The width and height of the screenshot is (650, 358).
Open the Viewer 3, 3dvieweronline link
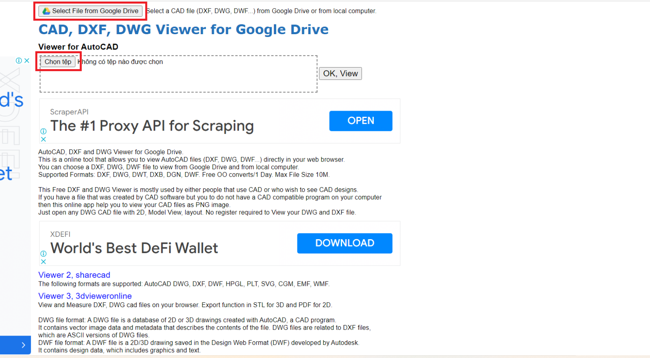click(85, 296)
